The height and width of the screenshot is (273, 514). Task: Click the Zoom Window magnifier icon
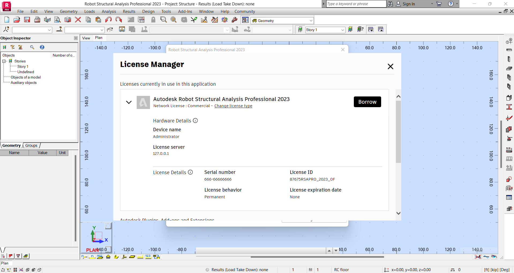(x=163, y=20)
